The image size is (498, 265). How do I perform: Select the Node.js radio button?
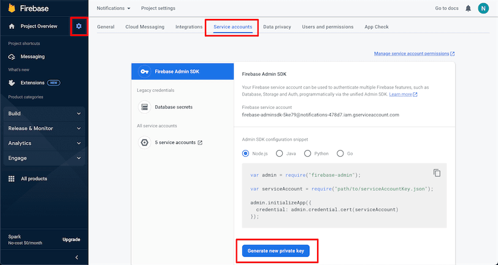click(x=245, y=154)
